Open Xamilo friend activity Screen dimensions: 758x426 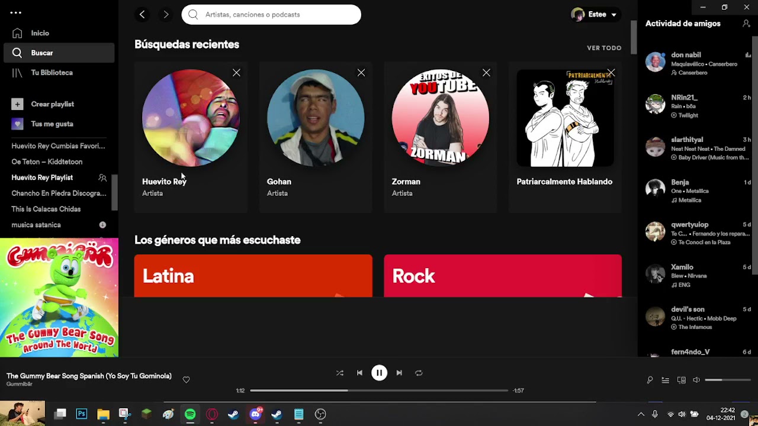[698, 276]
